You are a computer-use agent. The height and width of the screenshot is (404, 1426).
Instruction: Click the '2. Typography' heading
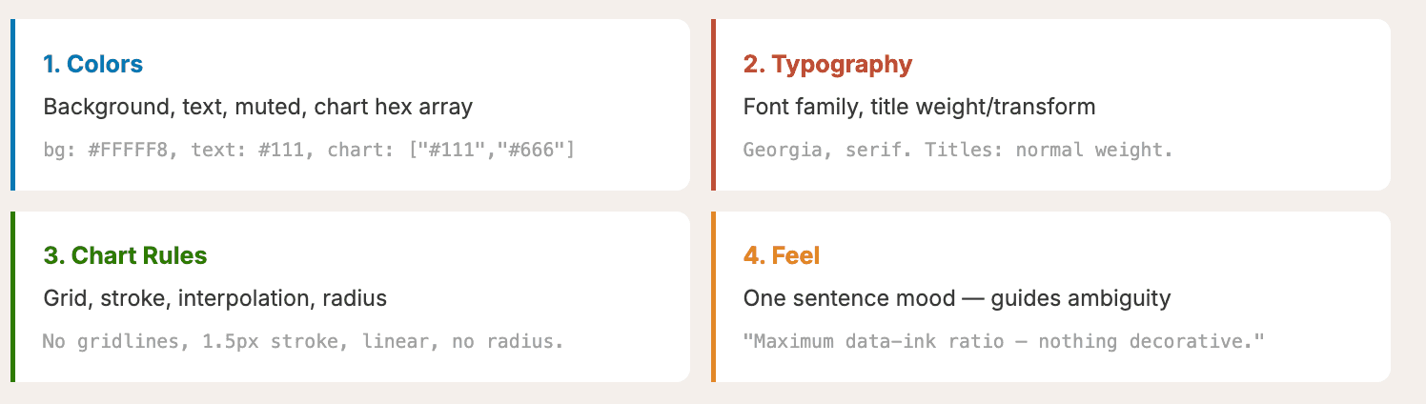click(827, 65)
